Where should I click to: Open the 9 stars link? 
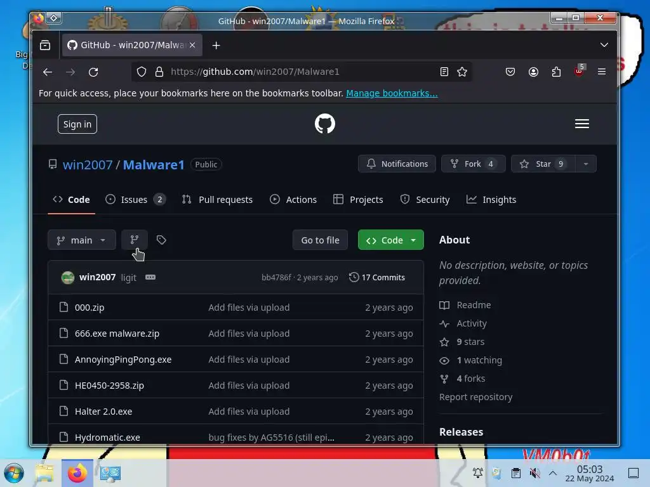point(462,342)
